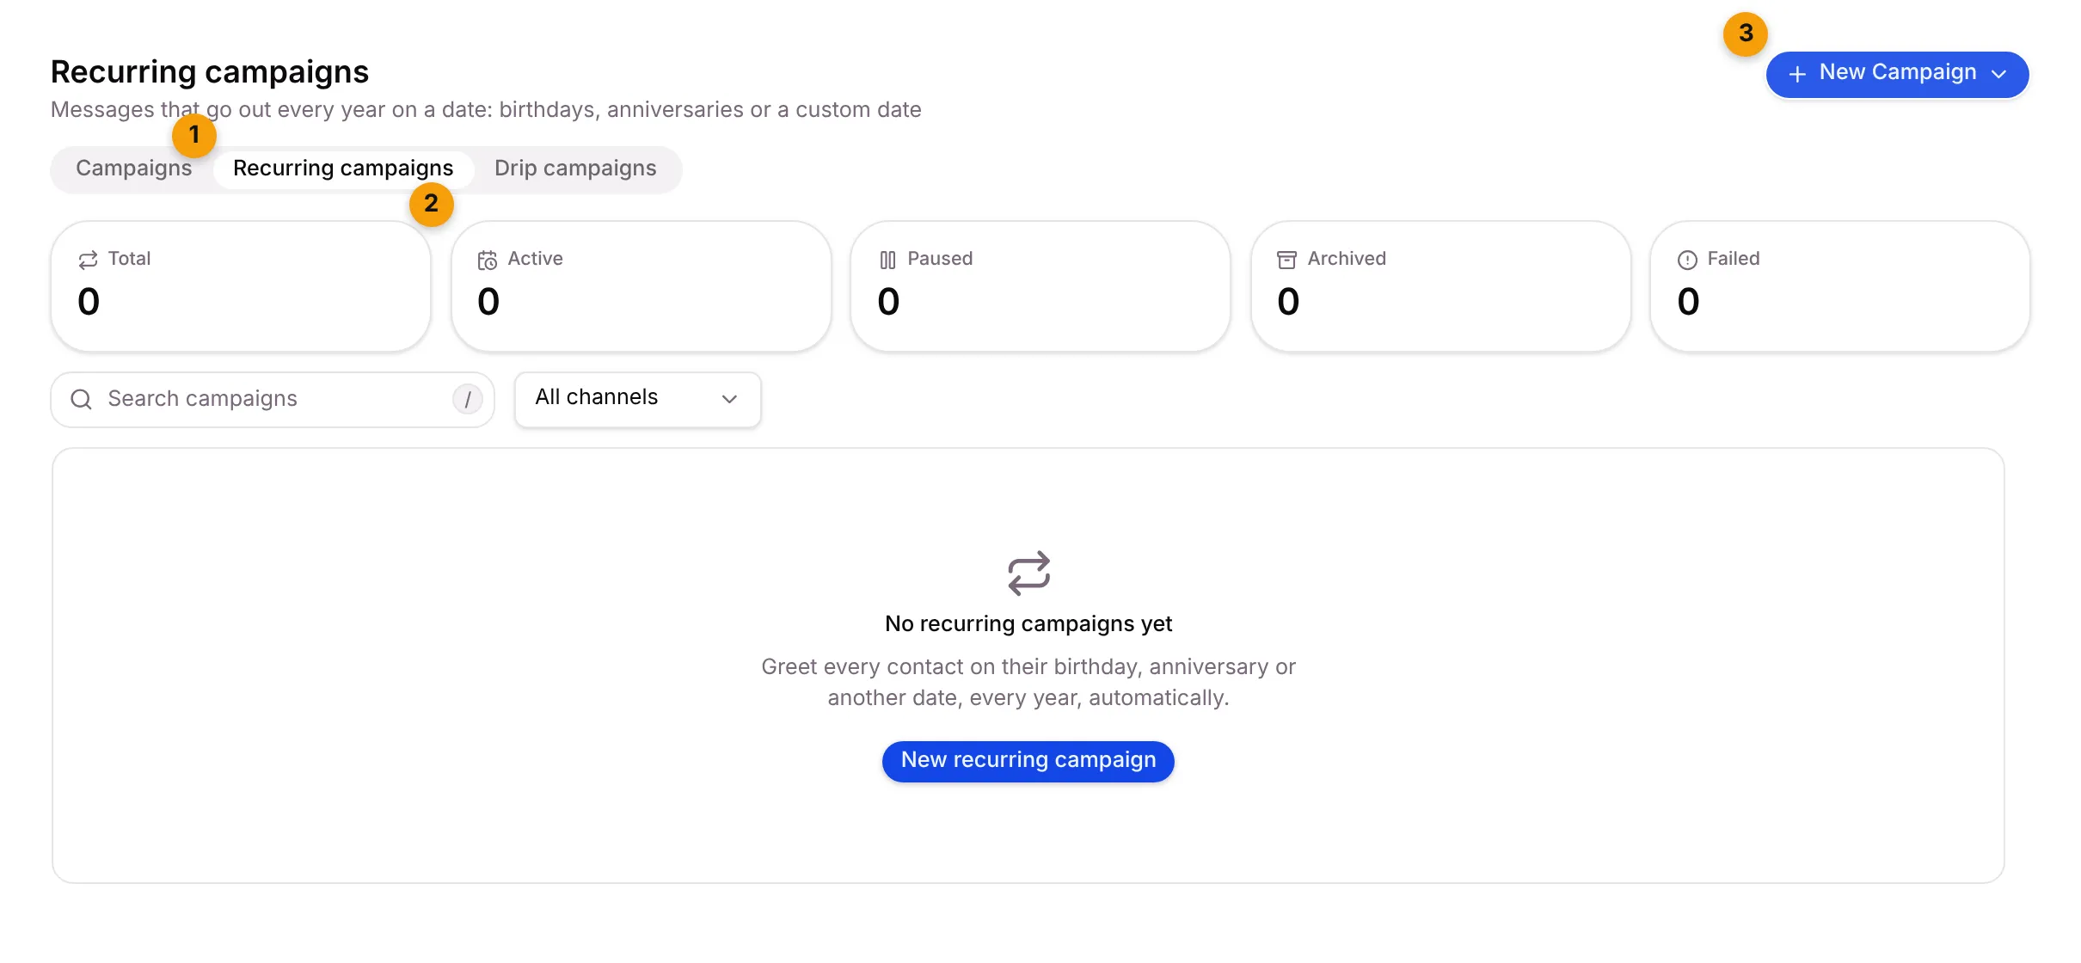Viewport: 2081px width, 963px height.
Task: Click the Total stat card
Action: pyautogui.click(x=241, y=286)
